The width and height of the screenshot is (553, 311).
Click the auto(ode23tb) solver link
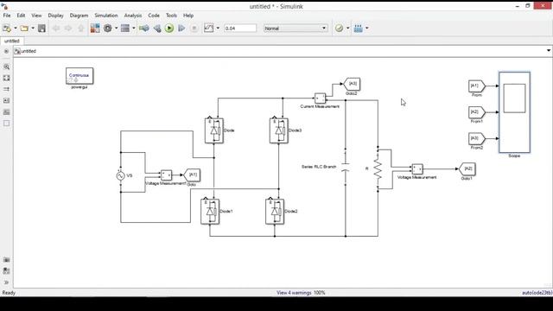(537, 293)
